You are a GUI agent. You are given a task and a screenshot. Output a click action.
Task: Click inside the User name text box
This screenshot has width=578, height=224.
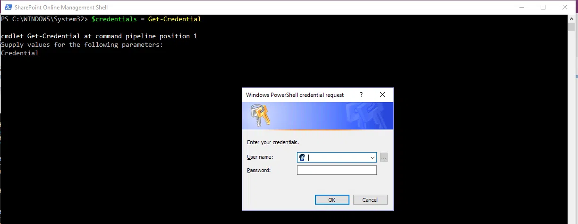point(338,157)
